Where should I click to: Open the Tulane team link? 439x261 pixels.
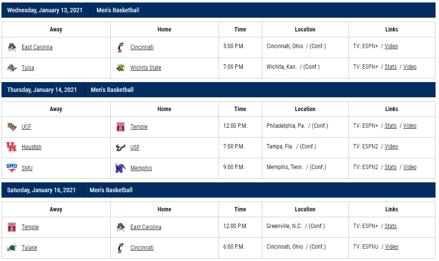pos(30,248)
